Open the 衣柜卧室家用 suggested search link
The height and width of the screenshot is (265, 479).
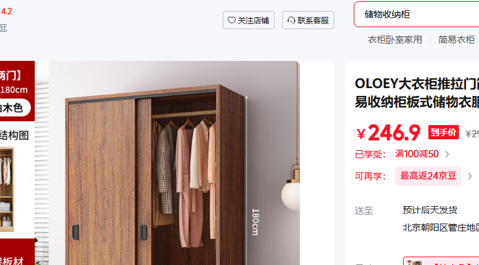point(395,40)
